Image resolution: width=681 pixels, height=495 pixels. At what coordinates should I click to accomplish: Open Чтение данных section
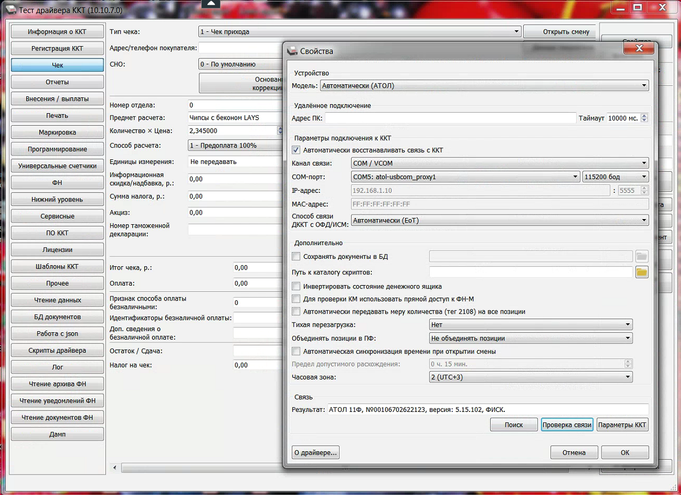coord(58,300)
